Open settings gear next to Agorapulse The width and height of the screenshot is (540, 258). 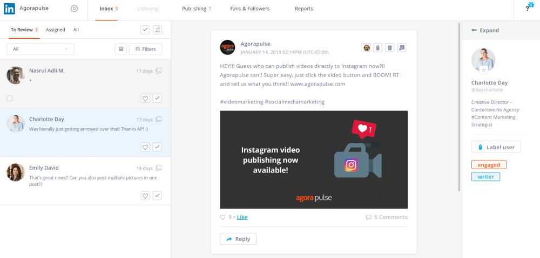point(75,9)
